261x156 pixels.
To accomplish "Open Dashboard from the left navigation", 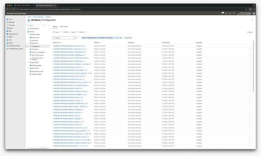I will [10, 22].
